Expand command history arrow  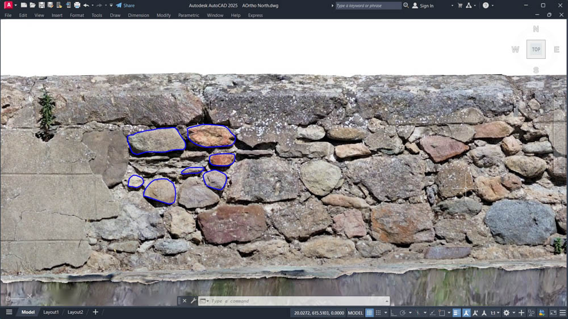(x=387, y=300)
